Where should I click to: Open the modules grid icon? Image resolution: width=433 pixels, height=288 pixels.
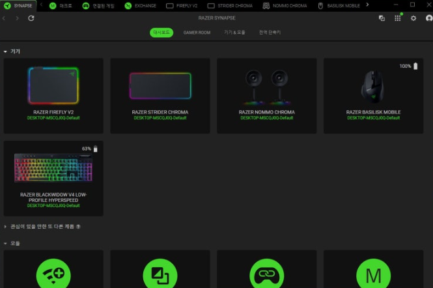[x=398, y=18]
